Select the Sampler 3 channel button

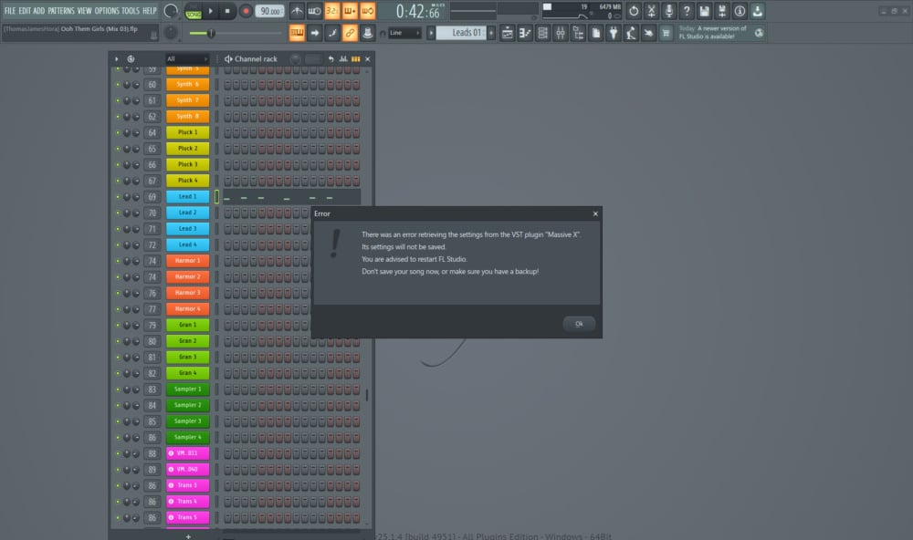click(x=187, y=421)
